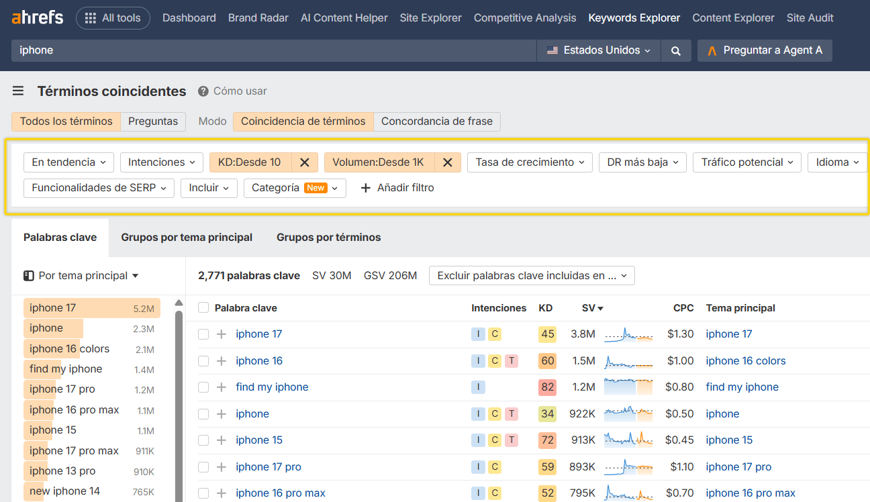Select the find my iphone topic in sidebar

pos(92,369)
